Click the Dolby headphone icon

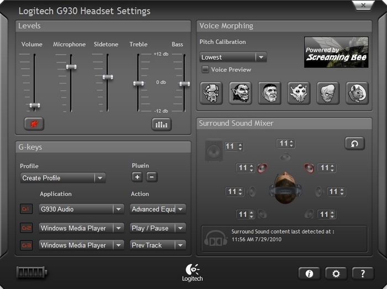(216, 238)
